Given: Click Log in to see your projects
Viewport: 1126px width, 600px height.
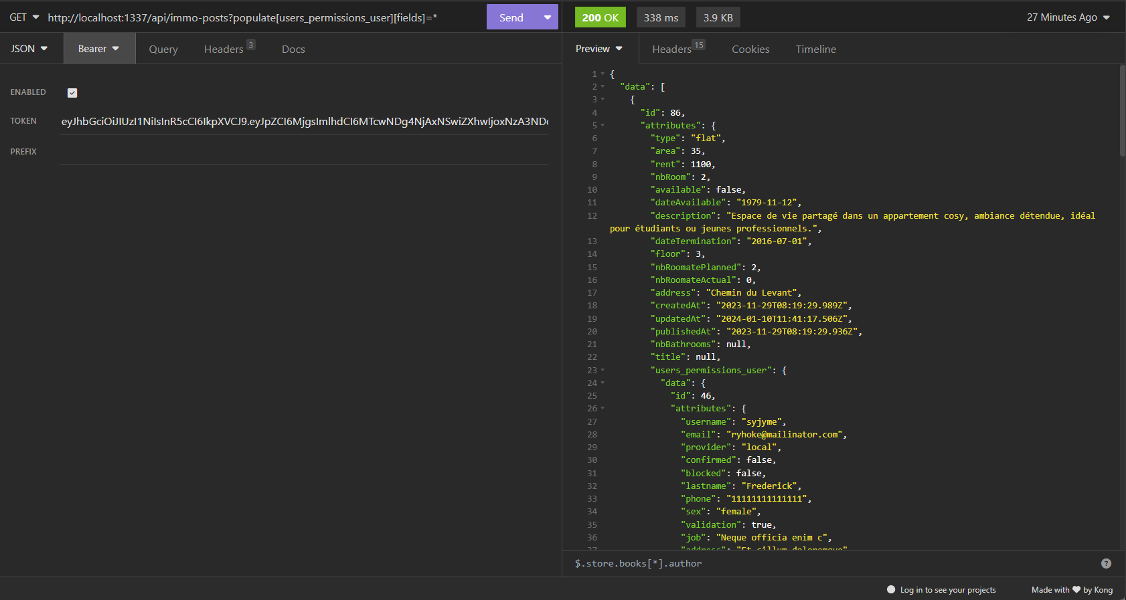Looking at the screenshot, I should coord(947,589).
